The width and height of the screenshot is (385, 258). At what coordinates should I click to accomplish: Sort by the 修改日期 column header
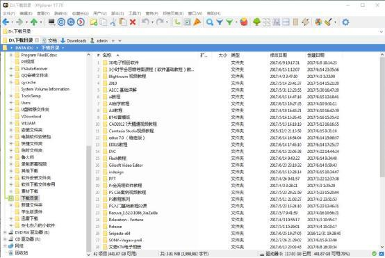click(x=279, y=55)
